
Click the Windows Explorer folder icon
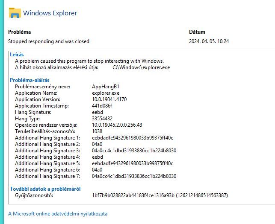(15, 13)
